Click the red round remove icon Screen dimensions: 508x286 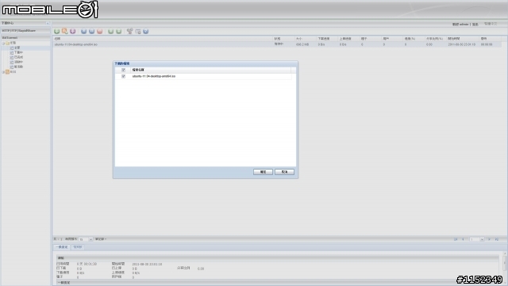pyautogui.click(x=100, y=32)
